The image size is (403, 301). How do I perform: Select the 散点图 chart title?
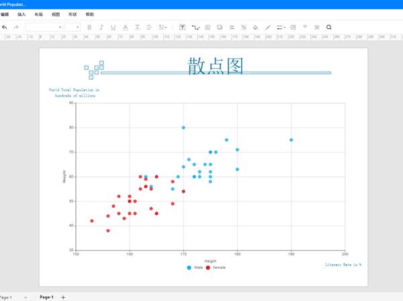tap(215, 66)
